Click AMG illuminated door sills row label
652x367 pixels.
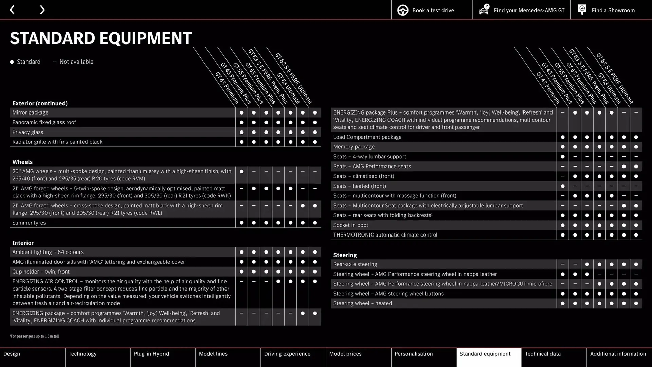(x=98, y=262)
